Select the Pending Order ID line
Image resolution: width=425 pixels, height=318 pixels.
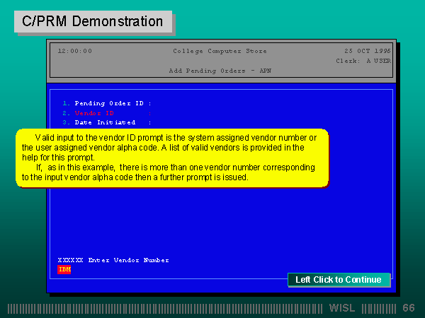pos(106,103)
